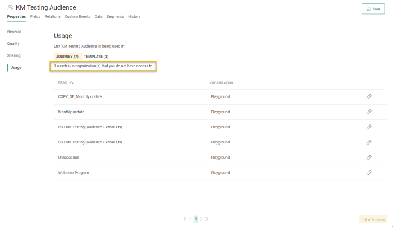Open the Quality section in sidebar

click(x=14, y=43)
